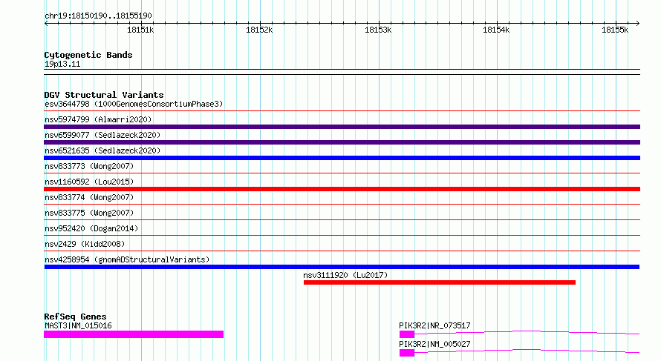The image size is (661, 361).
Task: Click the MAST3|NM_015016 gene label
Action: (78, 325)
